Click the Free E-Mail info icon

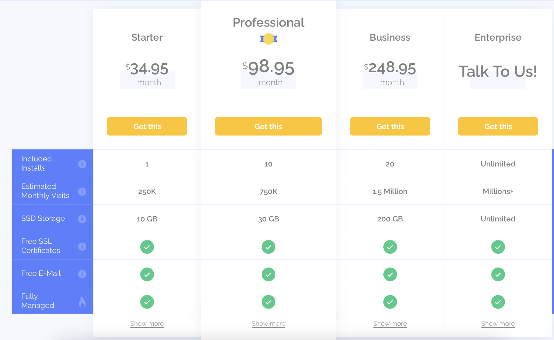[x=82, y=274]
